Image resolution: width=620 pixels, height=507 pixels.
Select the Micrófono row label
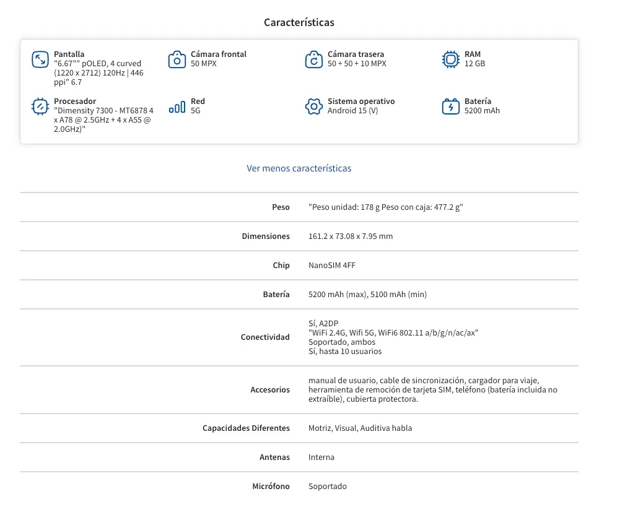[x=271, y=487]
